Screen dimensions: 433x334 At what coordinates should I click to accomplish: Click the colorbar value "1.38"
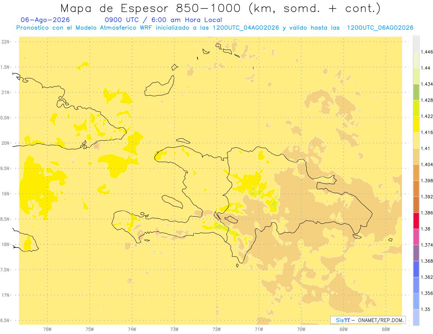[425, 229]
